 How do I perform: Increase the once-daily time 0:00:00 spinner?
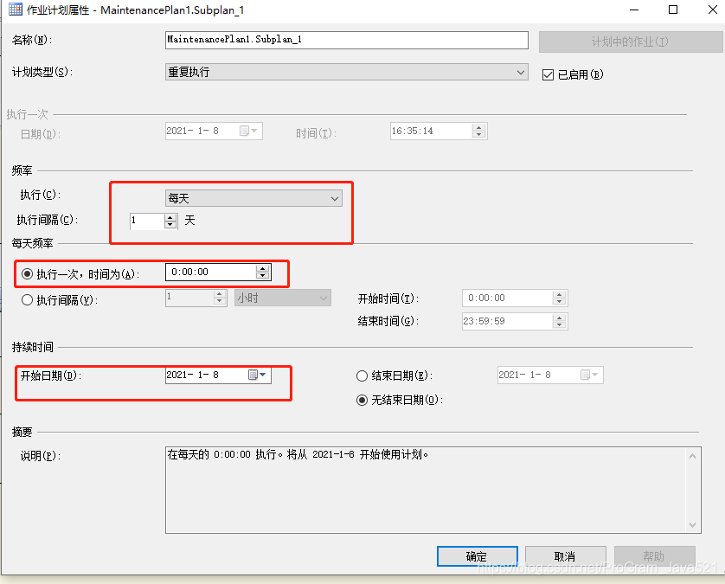coord(263,269)
